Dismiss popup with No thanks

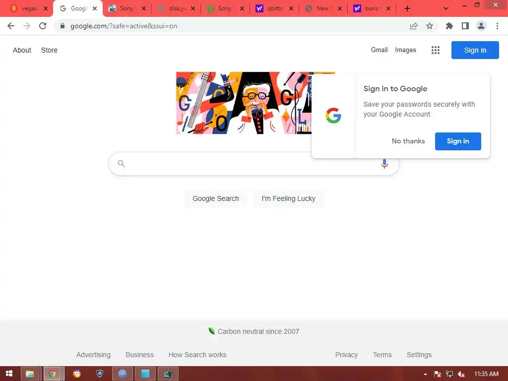pos(408,141)
